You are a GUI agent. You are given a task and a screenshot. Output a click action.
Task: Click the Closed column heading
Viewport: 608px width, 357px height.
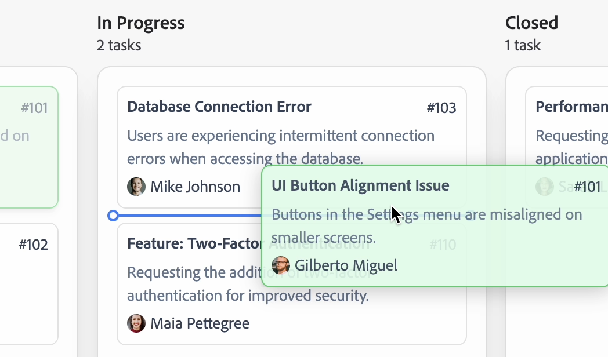531,23
